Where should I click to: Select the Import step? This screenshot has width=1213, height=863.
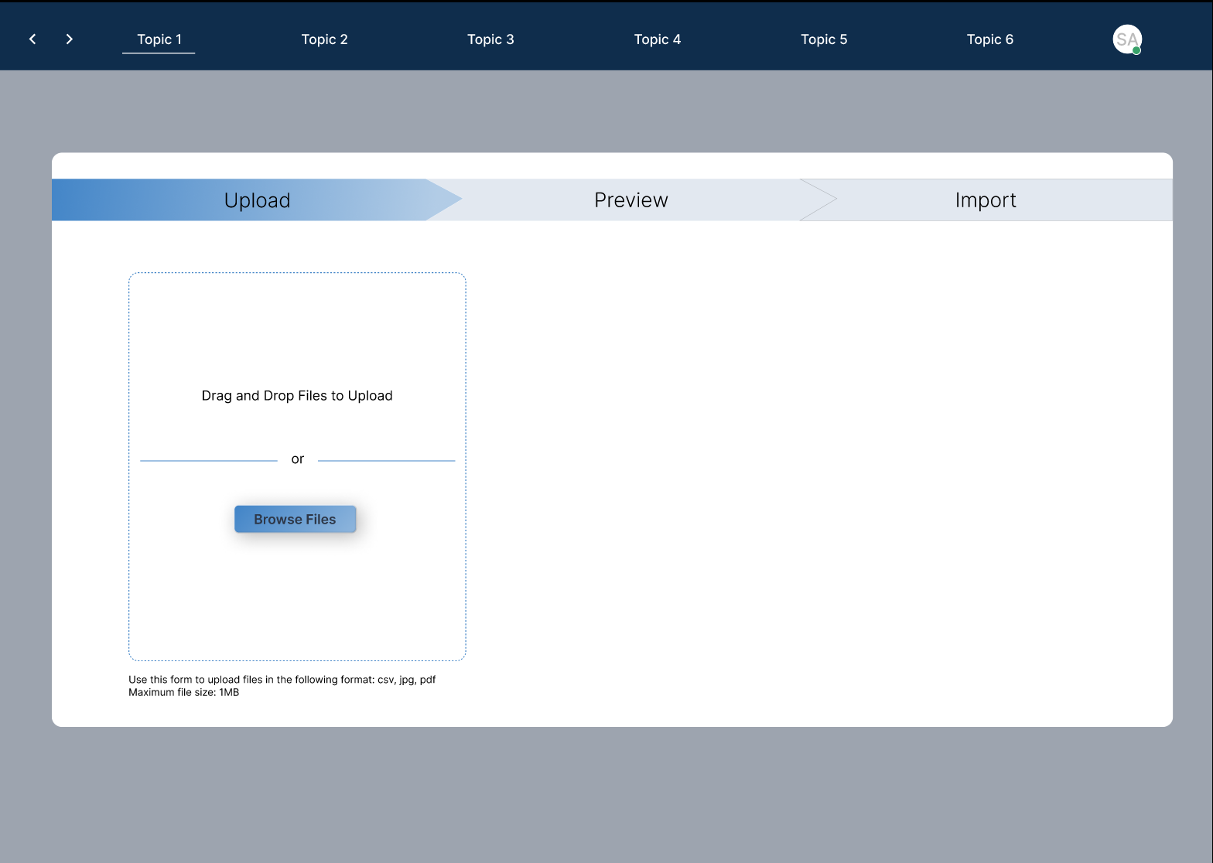point(986,200)
